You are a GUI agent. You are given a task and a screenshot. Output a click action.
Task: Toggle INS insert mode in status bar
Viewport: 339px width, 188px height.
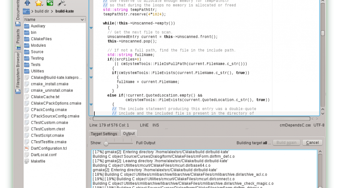click(x=156, y=125)
